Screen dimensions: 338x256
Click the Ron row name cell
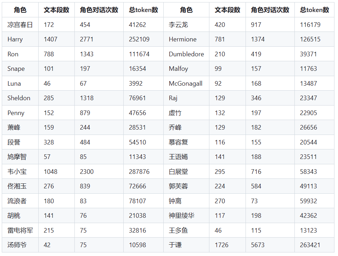(x=20, y=54)
